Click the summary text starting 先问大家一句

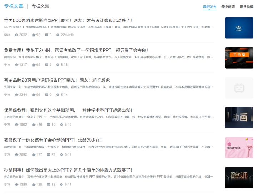click(109, 87)
